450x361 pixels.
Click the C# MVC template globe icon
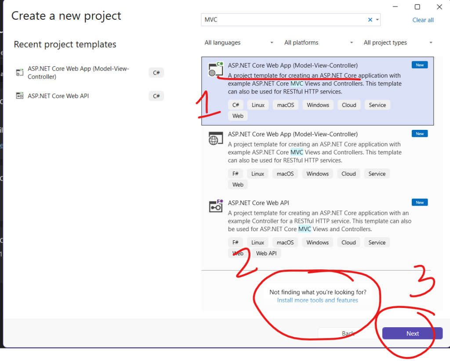tap(215, 70)
